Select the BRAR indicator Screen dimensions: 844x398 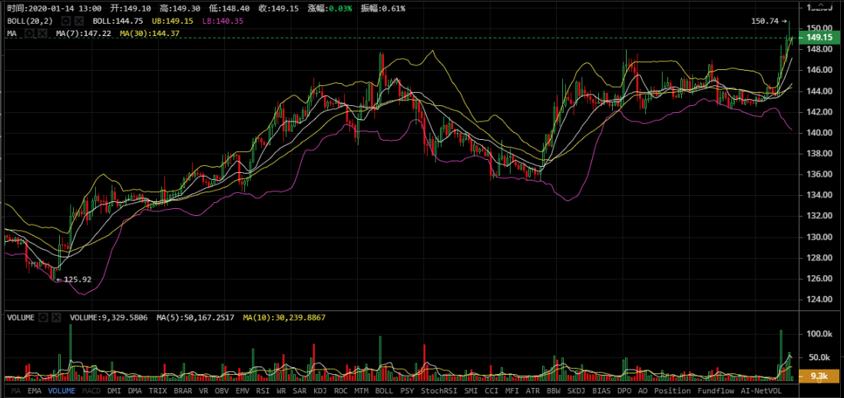tap(183, 391)
